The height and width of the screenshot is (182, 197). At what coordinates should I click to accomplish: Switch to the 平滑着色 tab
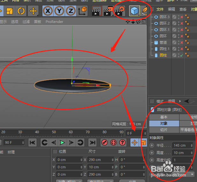188,130
